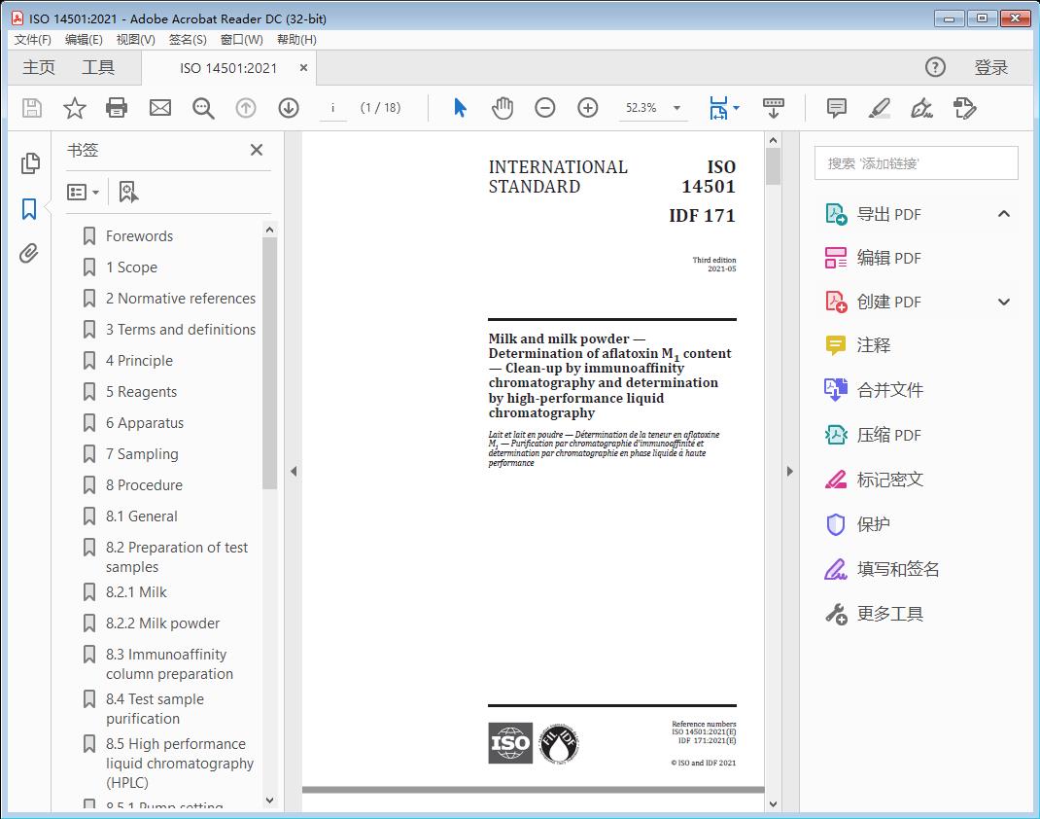Click the print icon in the toolbar
This screenshot has width=1040, height=819.
coord(117,108)
